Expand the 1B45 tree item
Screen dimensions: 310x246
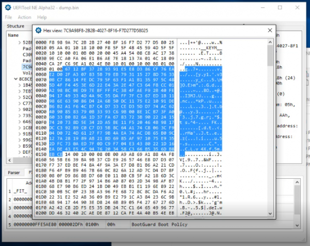[x=19, y=85]
